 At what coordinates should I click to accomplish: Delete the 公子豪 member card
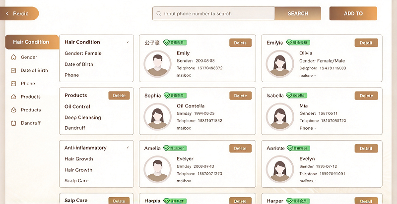[x=240, y=43]
